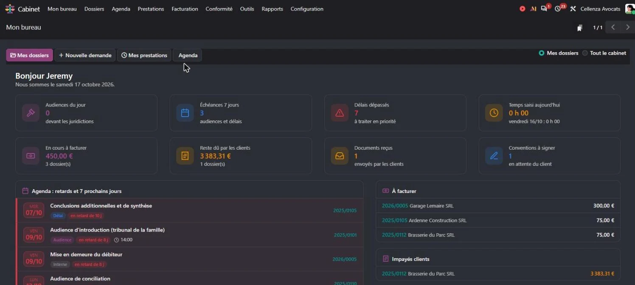Viewport: 635px width, 285px height.
Task: Click the inbox icon for Documents reçus
Action: point(340,156)
